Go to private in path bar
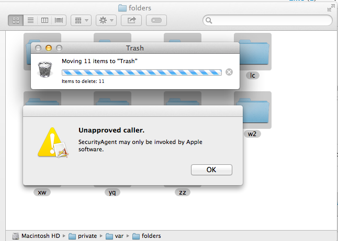The image size is (338, 241). [83, 236]
